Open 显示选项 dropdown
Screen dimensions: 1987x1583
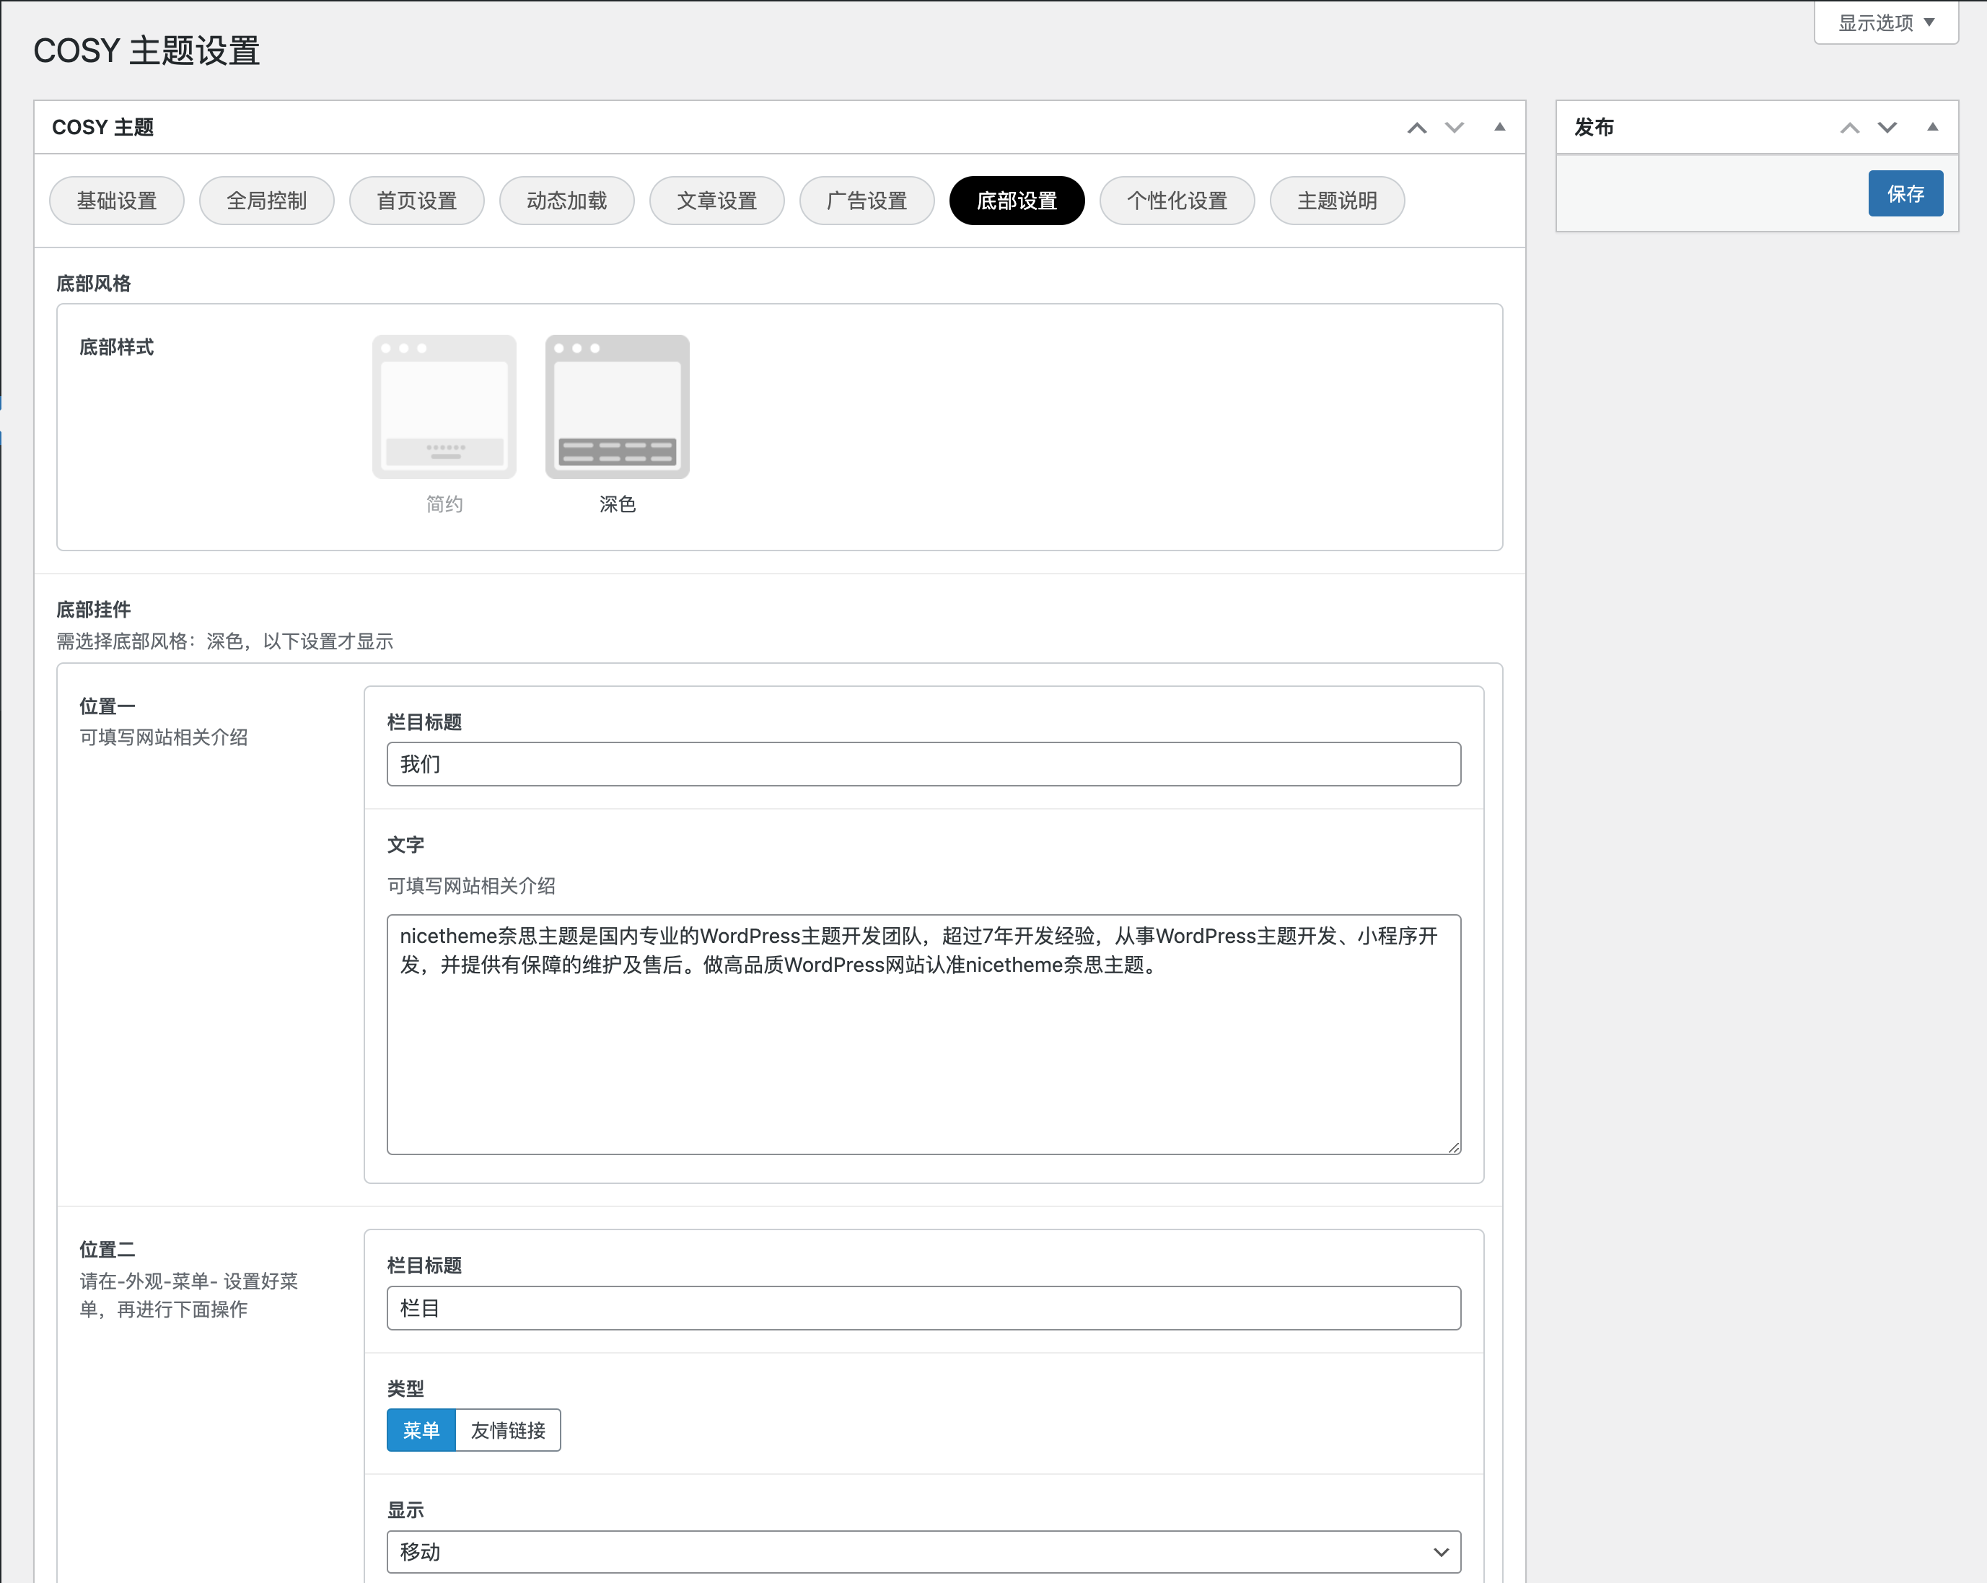[1885, 22]
